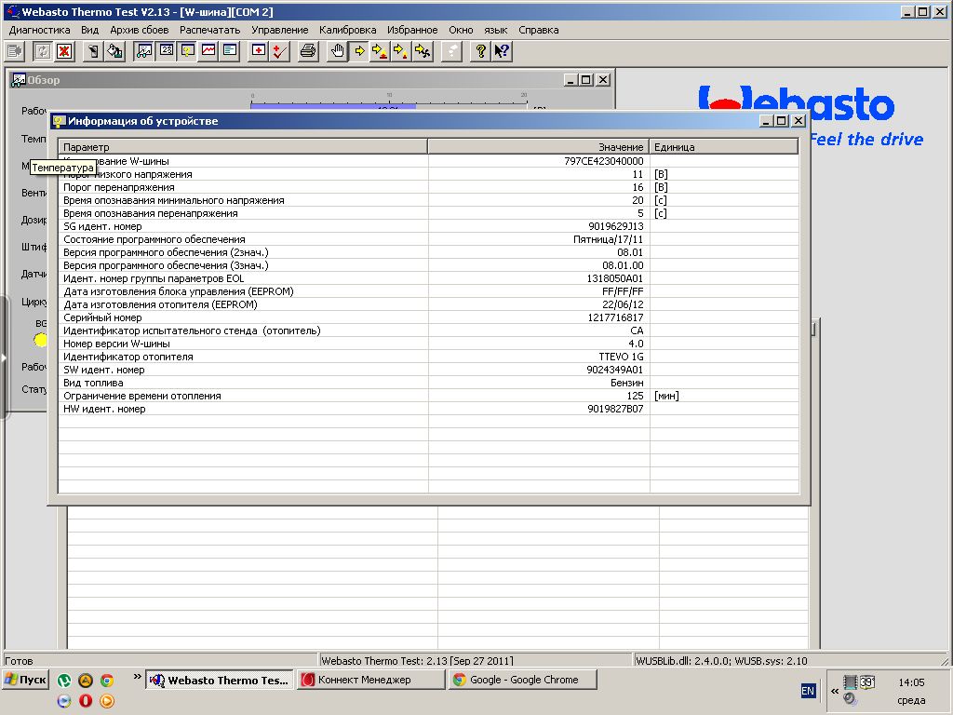
Task: Click the paint bucket toolbar icon
Action: click(114, 52)
